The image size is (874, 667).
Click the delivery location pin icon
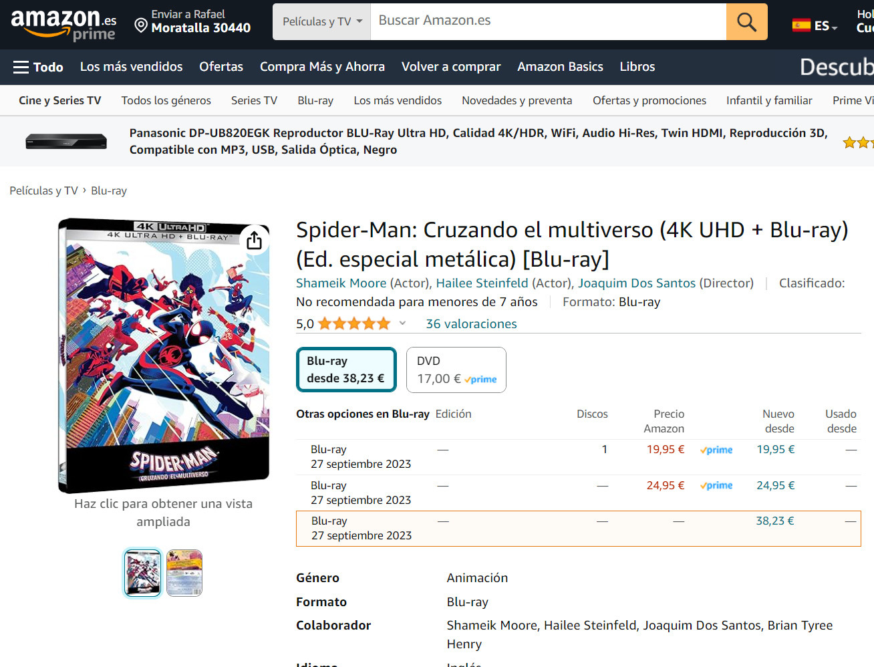141,25
